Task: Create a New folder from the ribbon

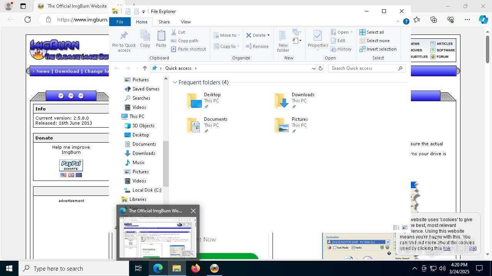Action: point(283,41)
